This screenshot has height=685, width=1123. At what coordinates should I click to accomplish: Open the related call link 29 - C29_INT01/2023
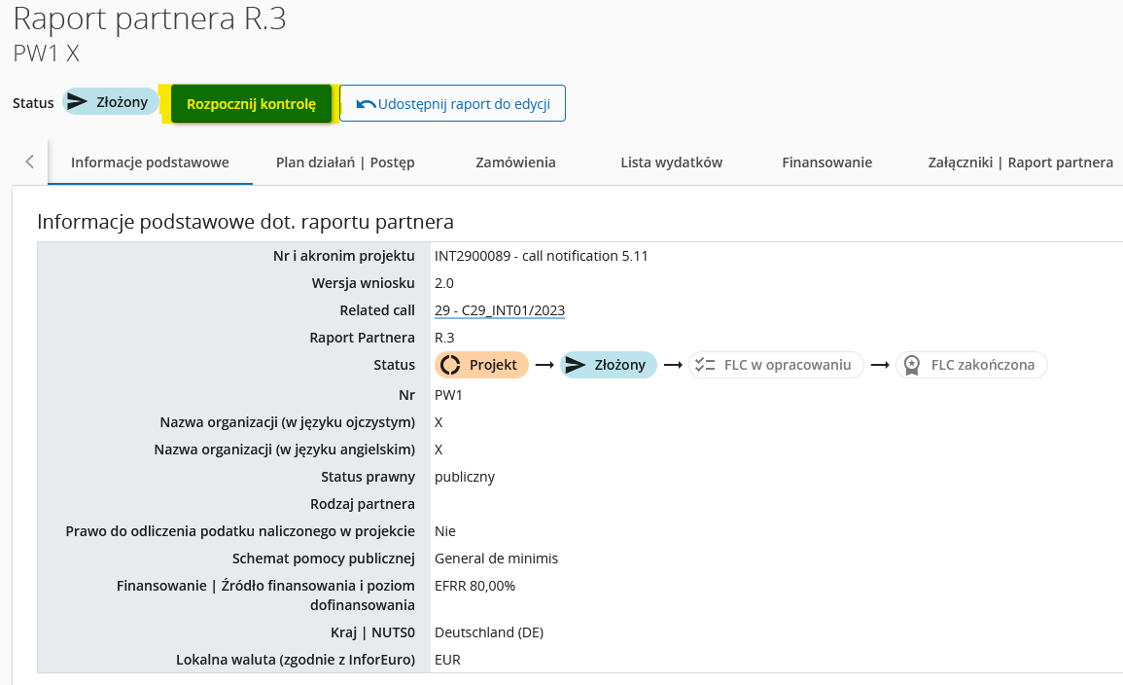coord(500,310)
